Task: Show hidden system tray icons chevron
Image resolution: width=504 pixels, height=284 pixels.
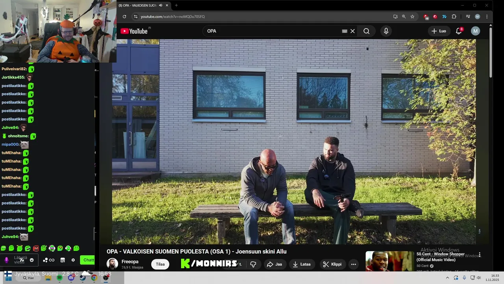Action: point(447,278)
